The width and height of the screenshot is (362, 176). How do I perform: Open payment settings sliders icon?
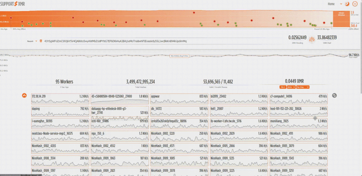coord(312,40)
